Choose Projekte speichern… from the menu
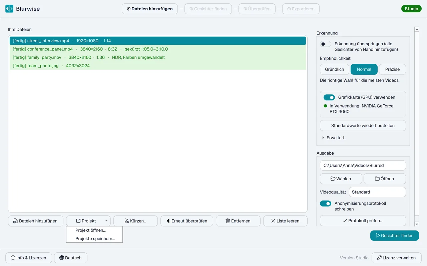 click(94, 238)
